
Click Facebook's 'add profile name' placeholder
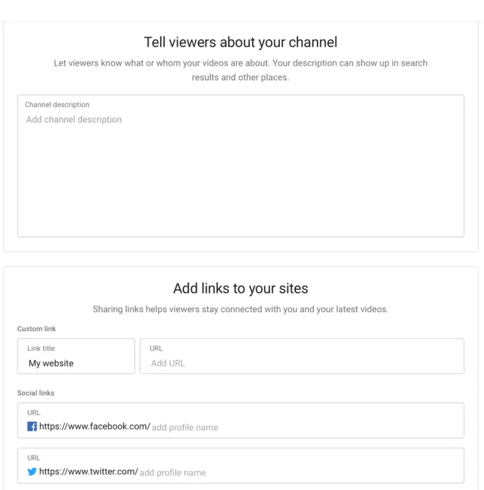(185, 428)
